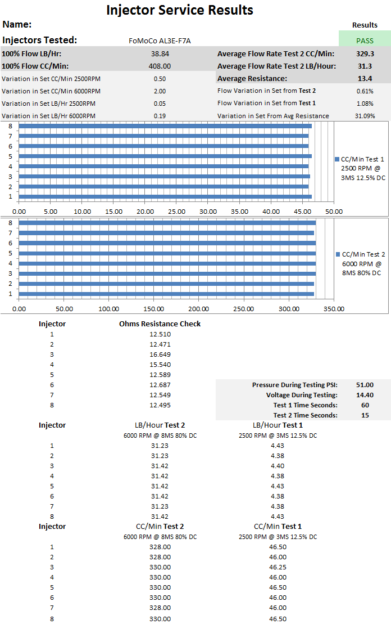Click the 'FoMoCo AL3E-F7A' injector model cell
Image resolution: width=391 pixels, height=624 pixels.
pos(160,41)
